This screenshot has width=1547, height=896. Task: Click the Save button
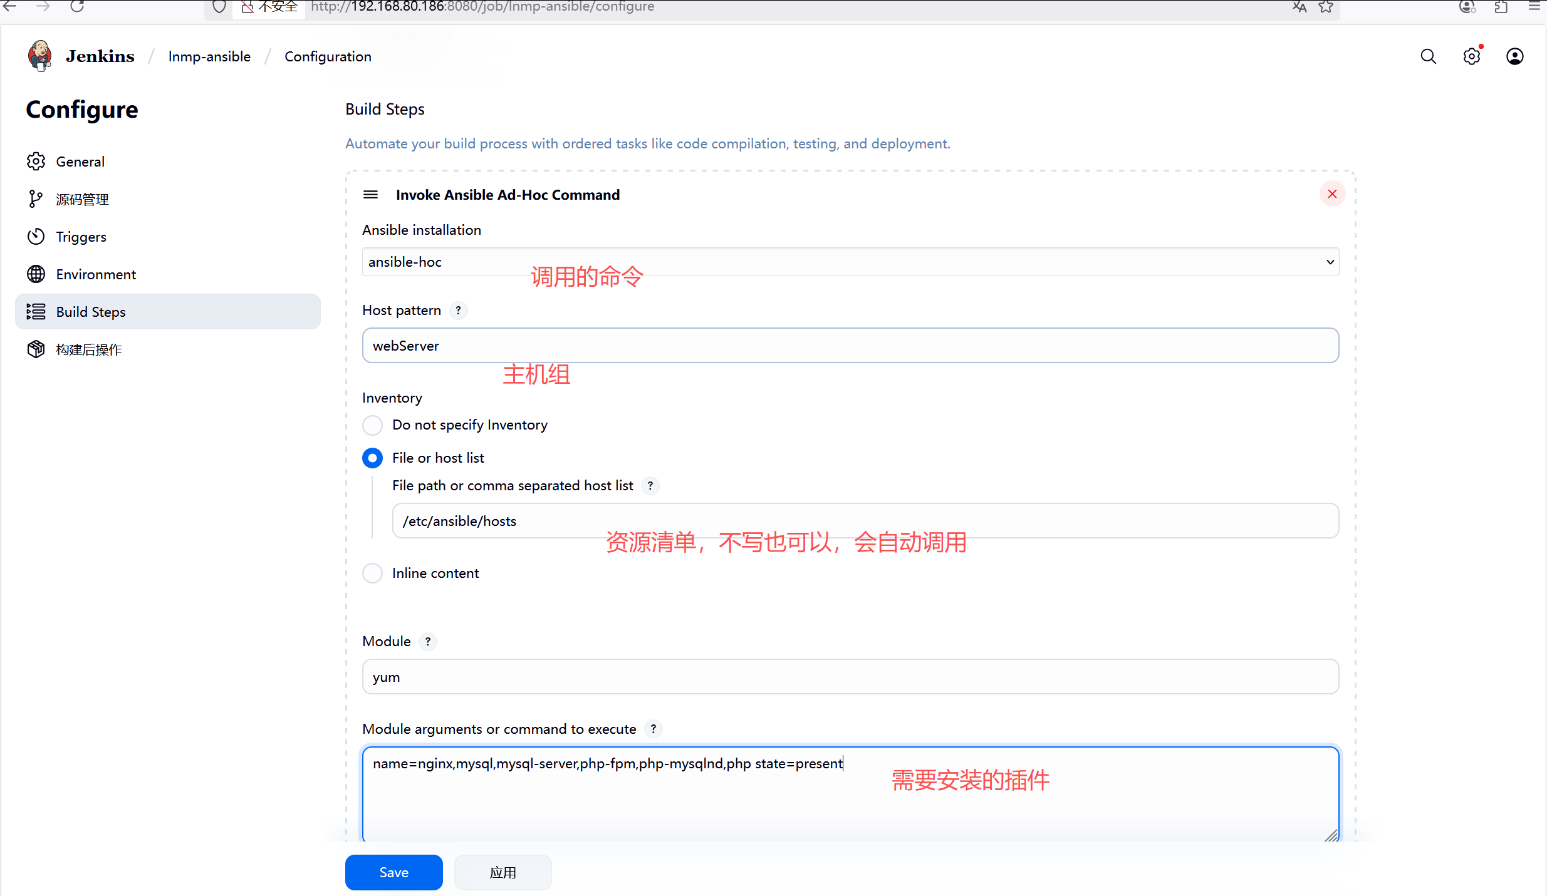(393, 873)
